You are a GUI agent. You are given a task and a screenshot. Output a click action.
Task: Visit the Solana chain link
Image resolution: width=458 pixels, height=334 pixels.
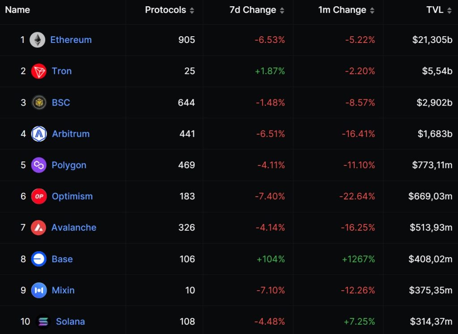[70, 321]
